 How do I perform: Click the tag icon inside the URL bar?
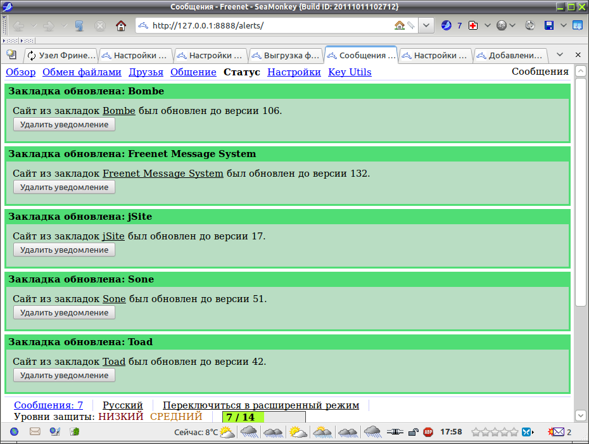(411, 25)
